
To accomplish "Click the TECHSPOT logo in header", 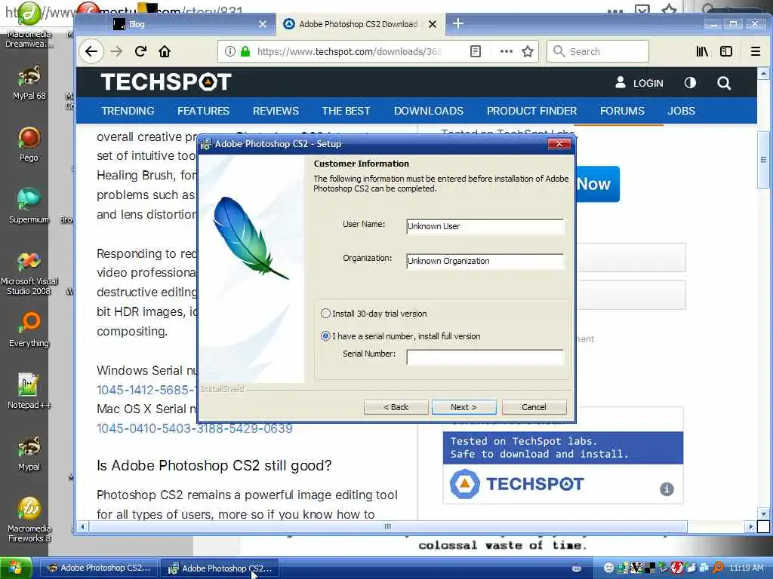I will coord(166,81).
